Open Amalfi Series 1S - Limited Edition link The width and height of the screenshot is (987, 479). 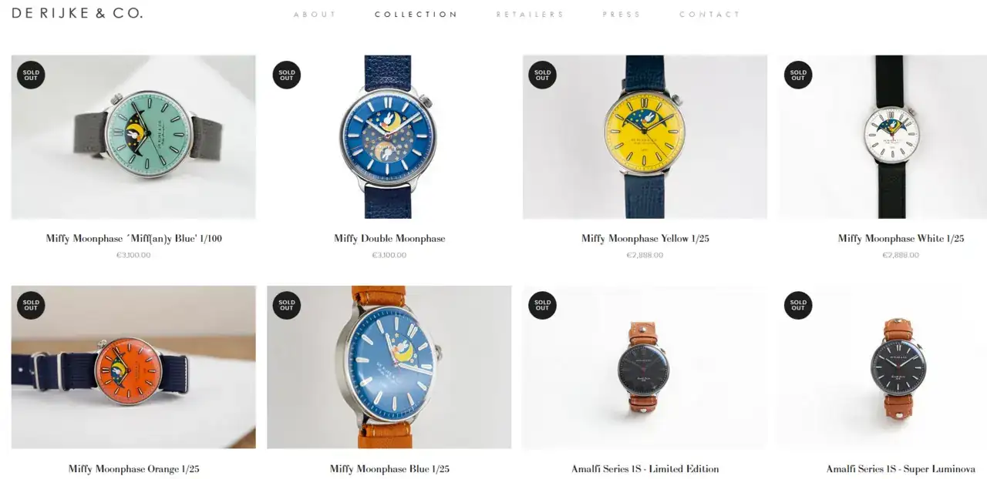coord(645,469)
